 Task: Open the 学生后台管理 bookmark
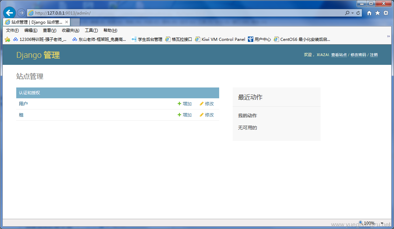(147, 40)
